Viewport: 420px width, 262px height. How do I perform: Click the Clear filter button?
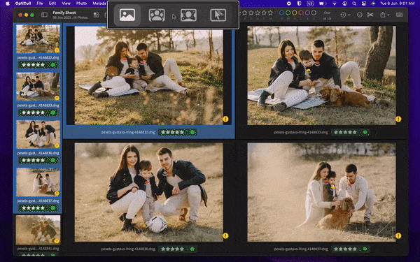point(327,13)
